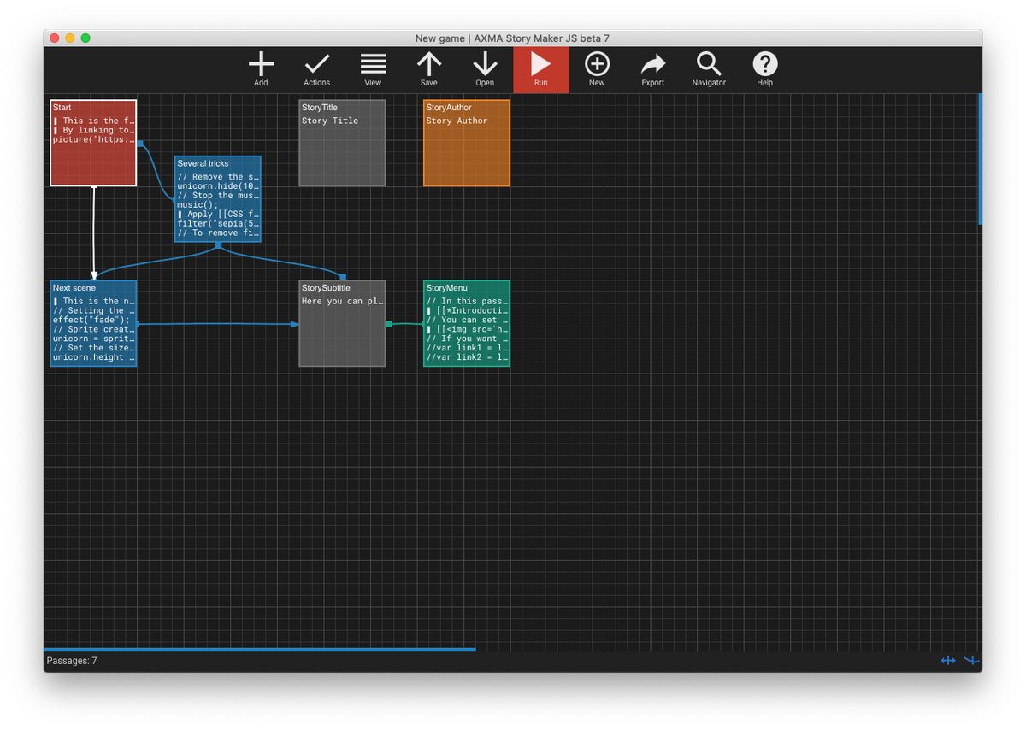Select the StoryAuthor passage node

(x=466, y=143)
